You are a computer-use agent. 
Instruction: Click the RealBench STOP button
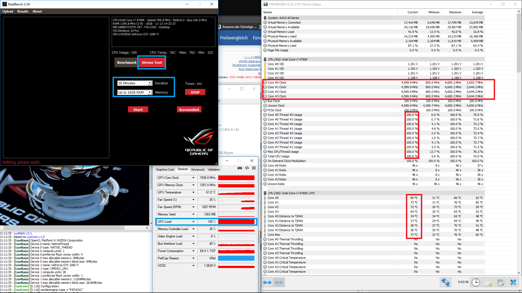point(195,92)
